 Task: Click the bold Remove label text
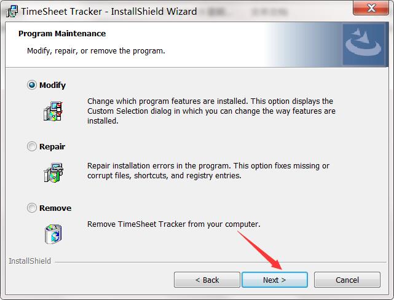click(55, 208)
